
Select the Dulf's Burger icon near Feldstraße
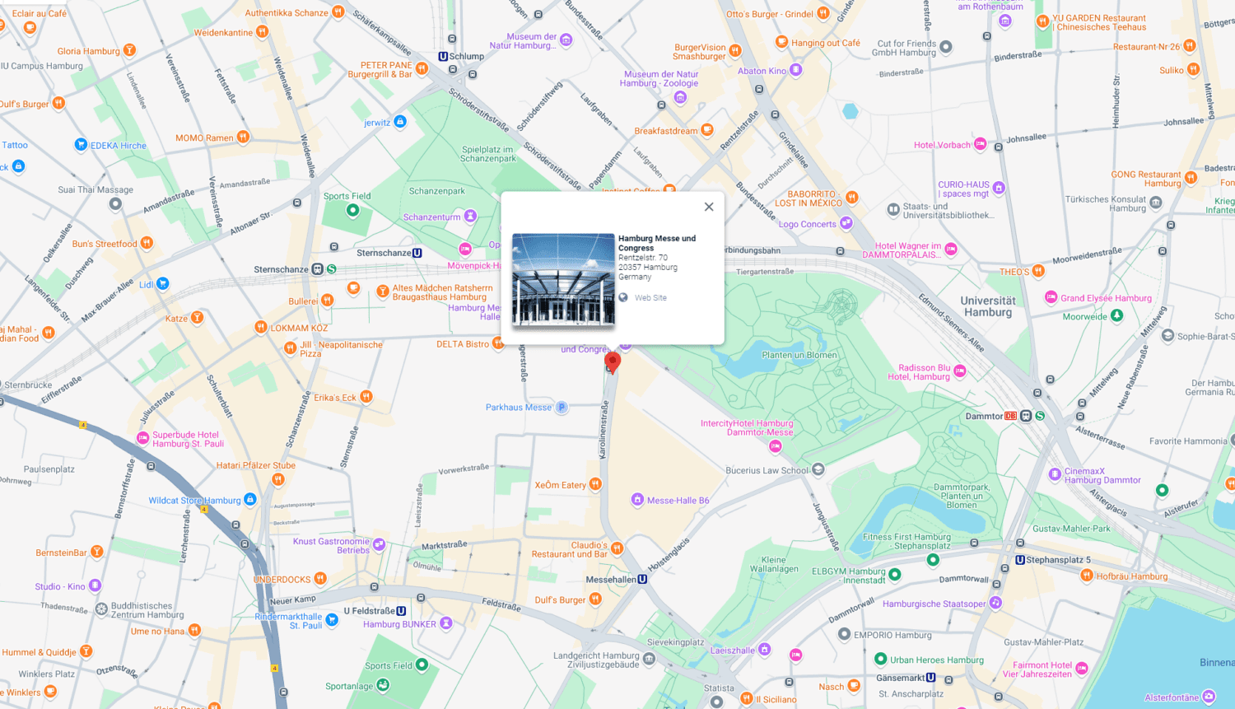595,599
